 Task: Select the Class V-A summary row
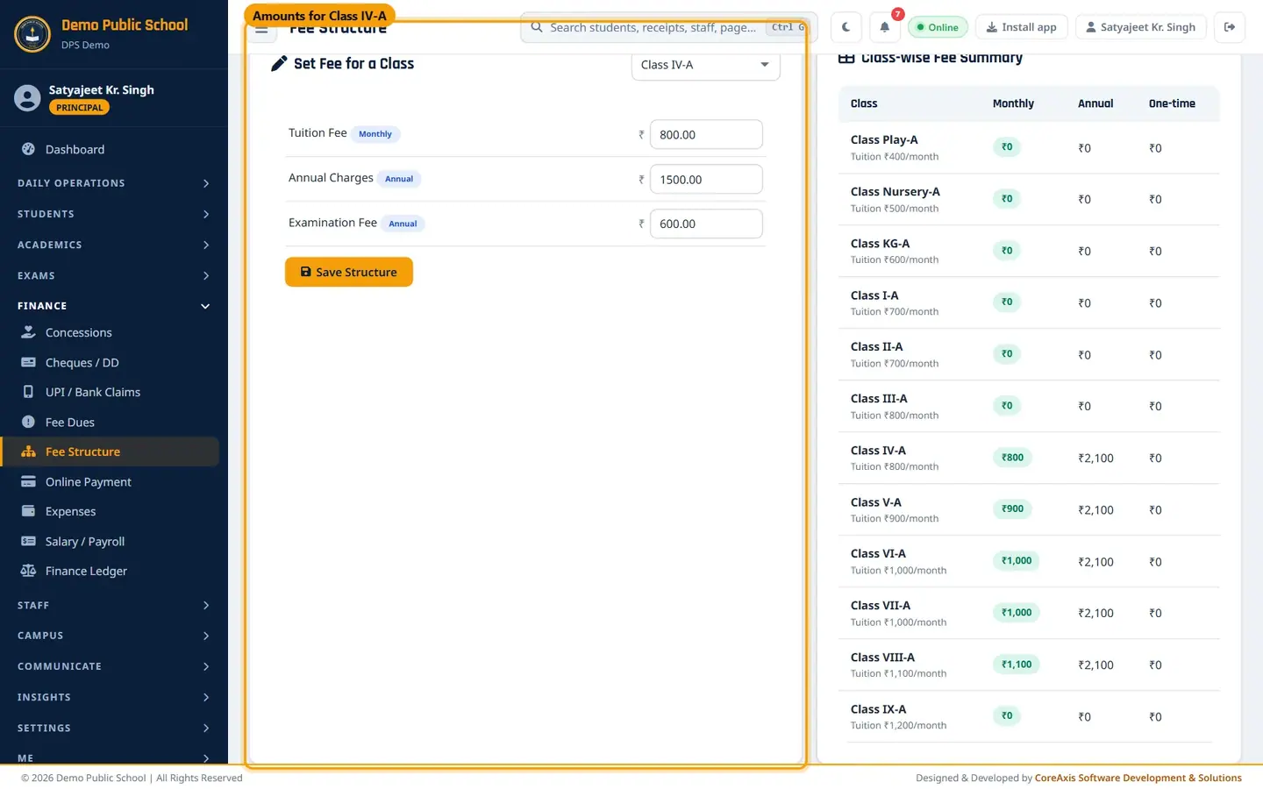[x=1029, y=509]
